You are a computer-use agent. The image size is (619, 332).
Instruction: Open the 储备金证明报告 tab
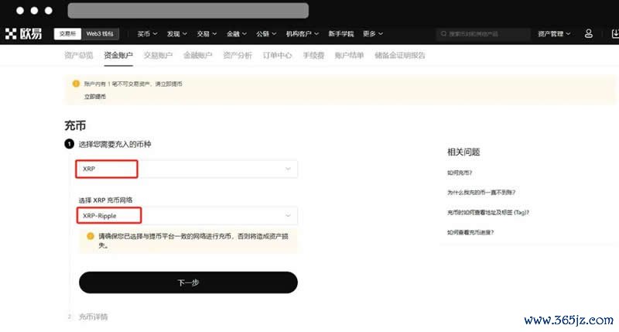click(x=400, y=55)
